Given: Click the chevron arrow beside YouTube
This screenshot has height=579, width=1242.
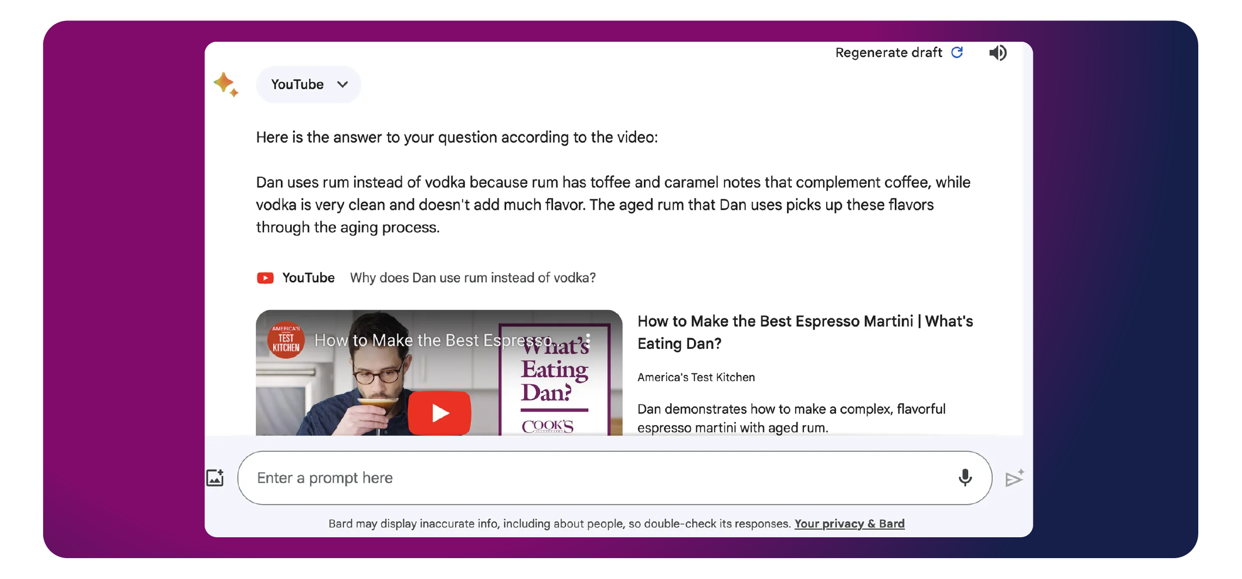Looking at the screenshot, I should 342,84.
